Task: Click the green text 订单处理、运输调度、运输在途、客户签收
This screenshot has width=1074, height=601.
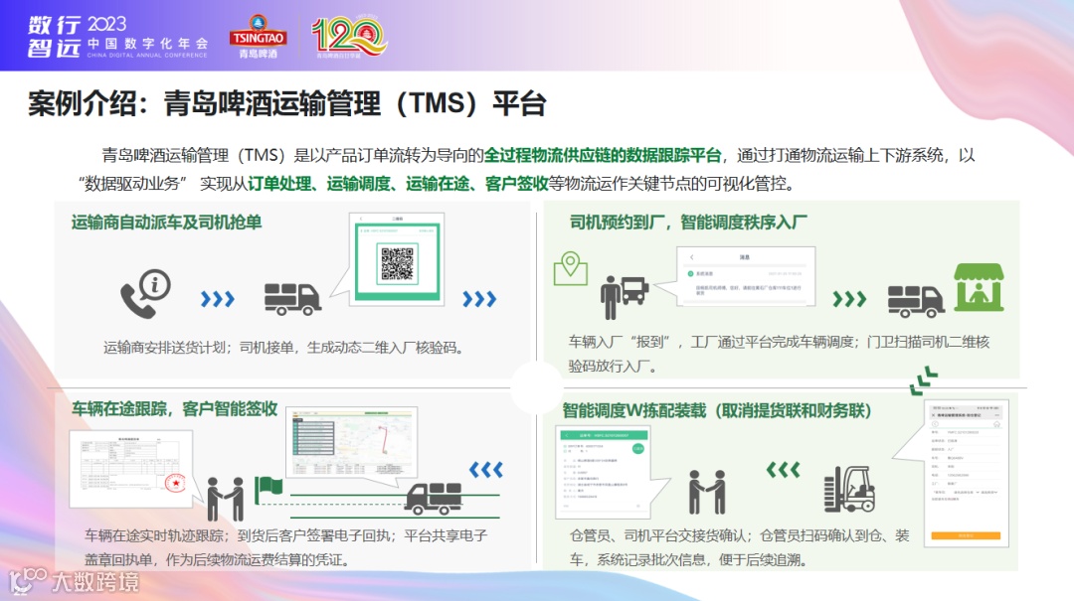Action: 398,184
